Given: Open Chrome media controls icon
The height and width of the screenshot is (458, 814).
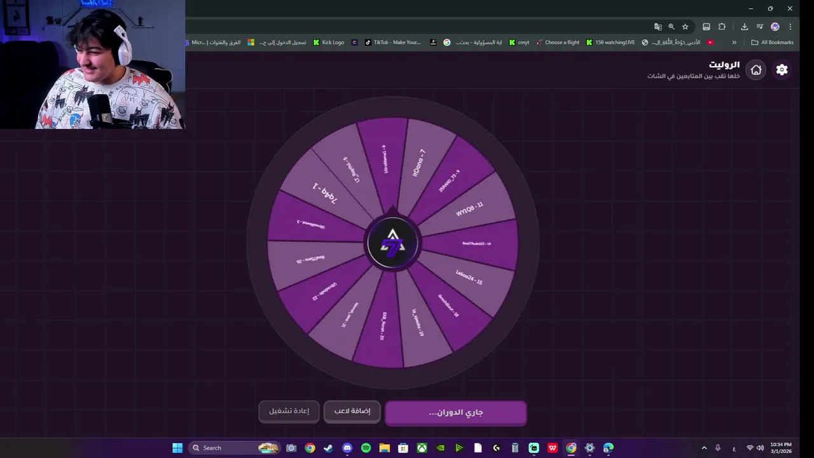Looking at the screenshot, I should (x=760, y=27).
